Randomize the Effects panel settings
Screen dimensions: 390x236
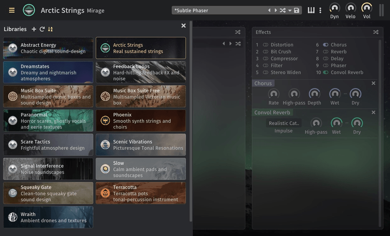375,32
